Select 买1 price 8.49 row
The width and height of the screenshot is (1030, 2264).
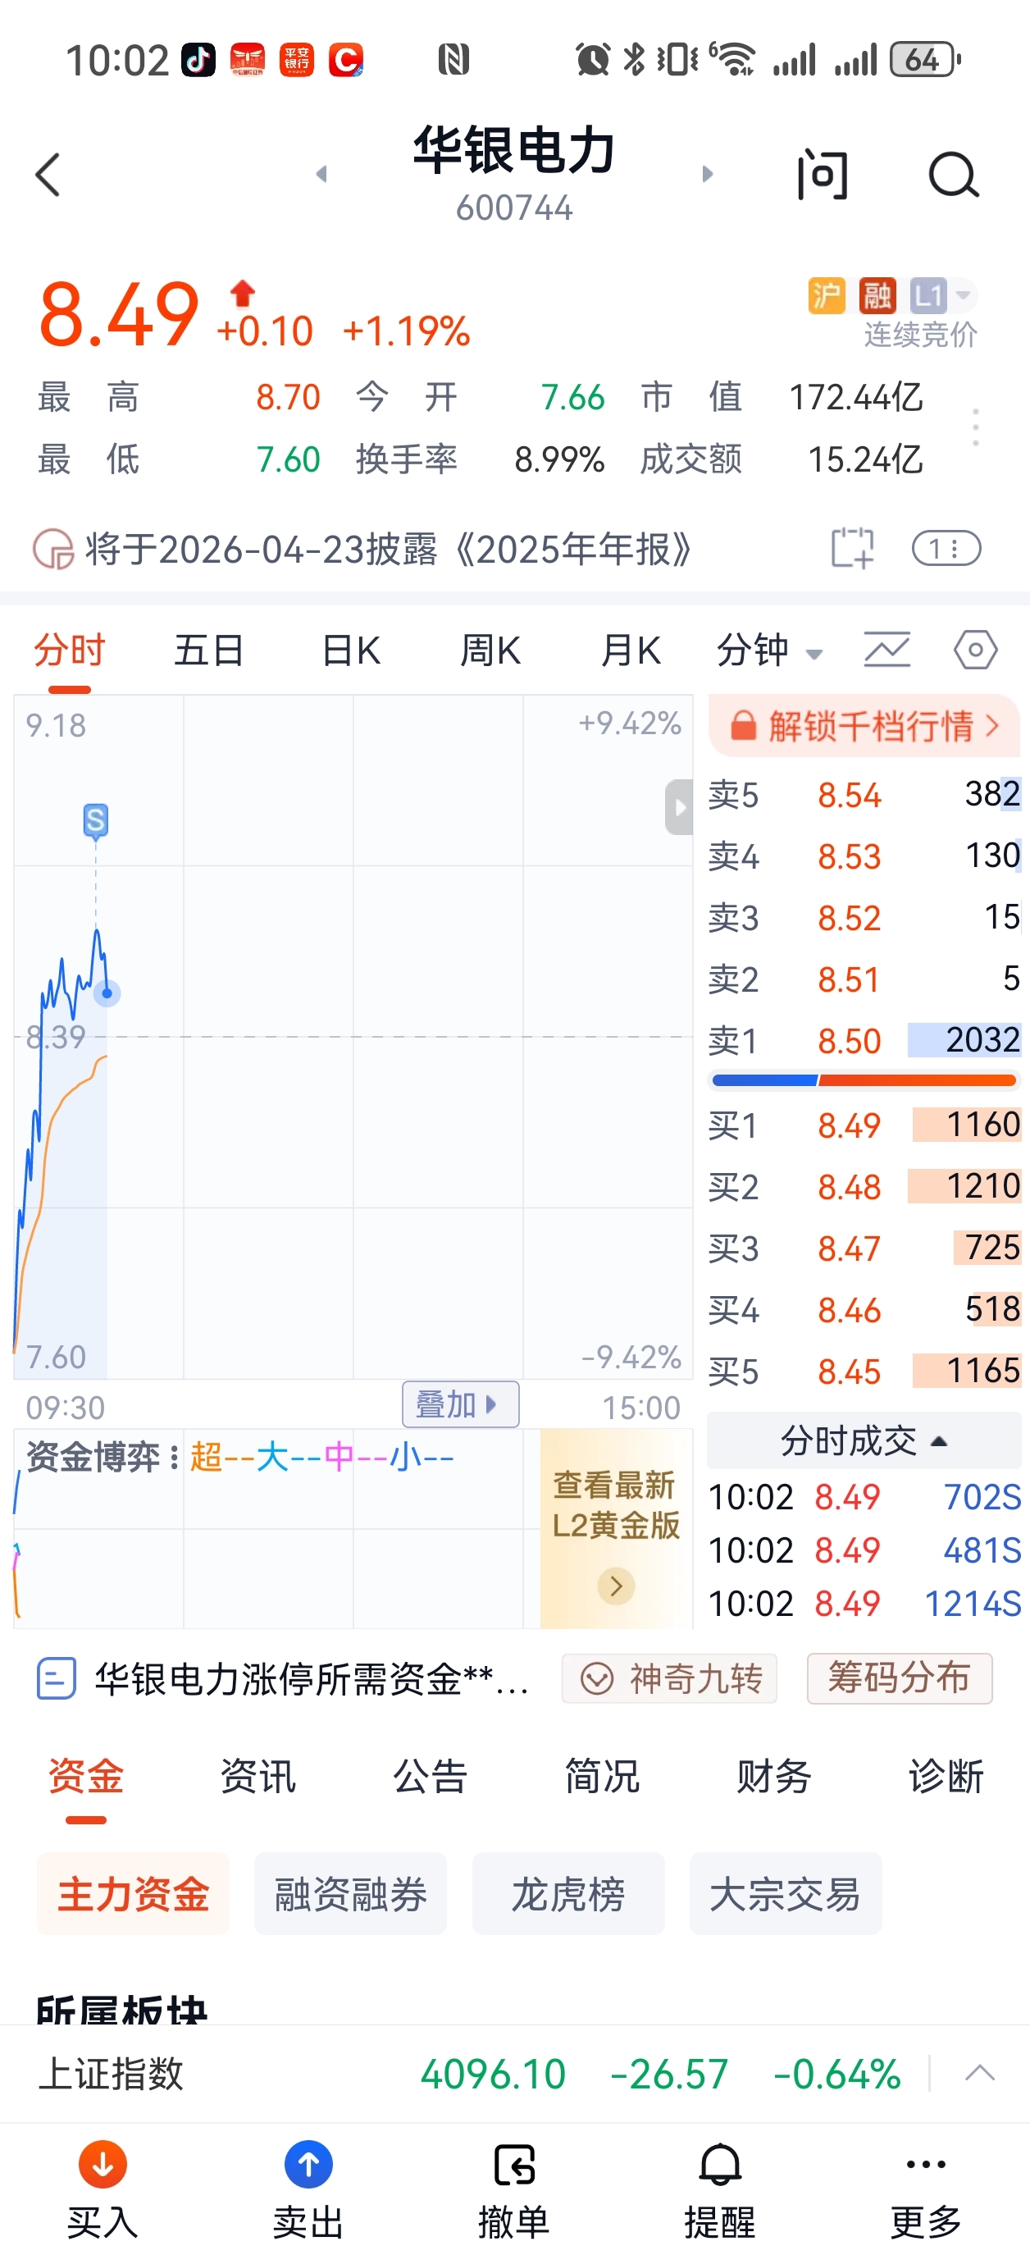864,1125
